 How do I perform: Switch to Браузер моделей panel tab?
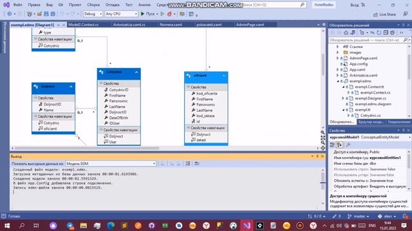pos(371,122)
